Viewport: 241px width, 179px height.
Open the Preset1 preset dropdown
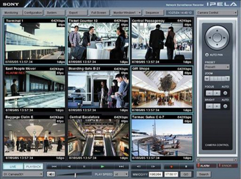point(217,67)
